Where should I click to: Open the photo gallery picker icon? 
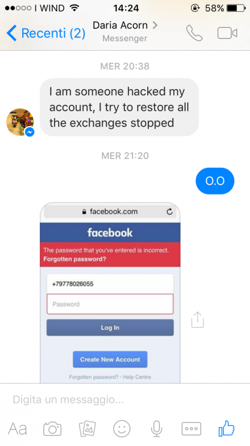click(x=87, y=429)
